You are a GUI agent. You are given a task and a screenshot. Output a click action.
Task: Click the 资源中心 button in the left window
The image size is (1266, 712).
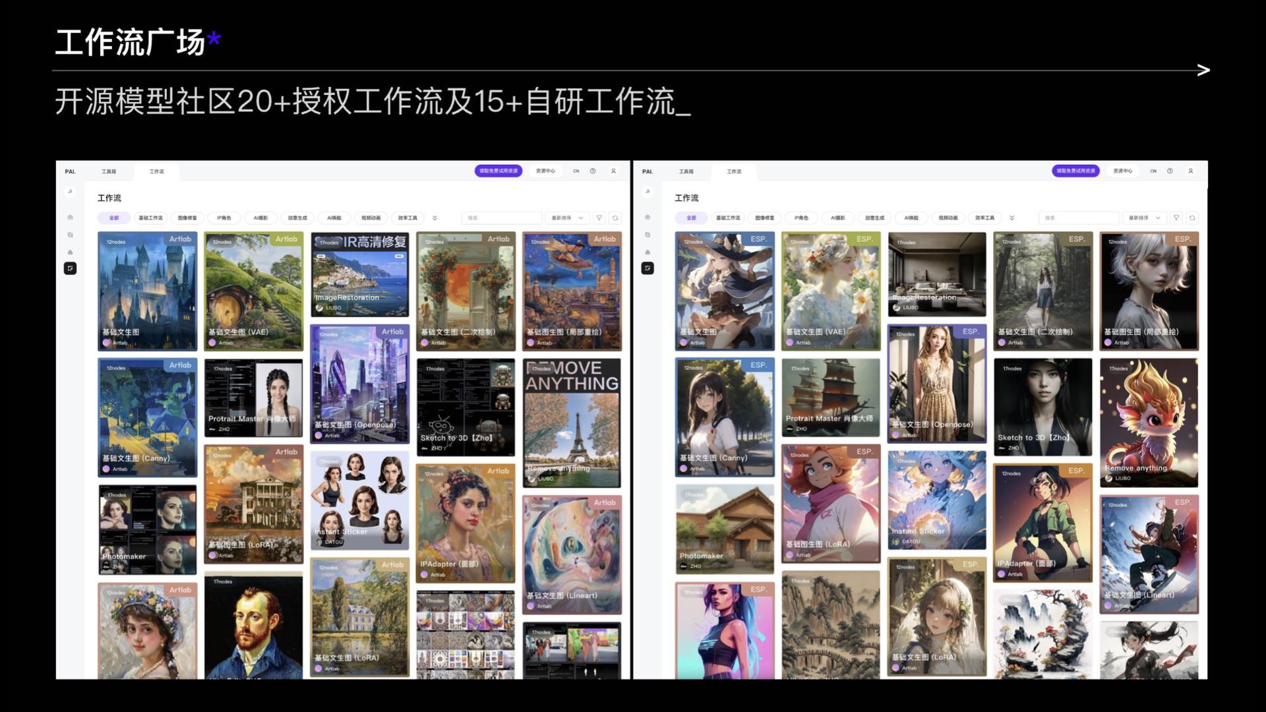click(545, 171)
